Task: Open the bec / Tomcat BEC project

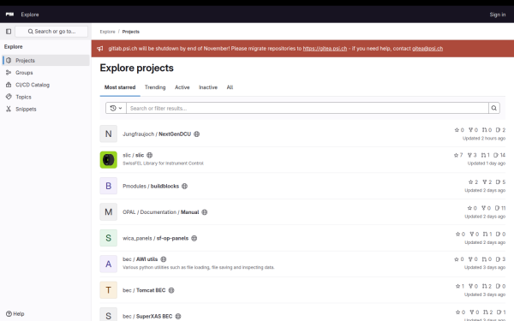Action: click(144, 290)
